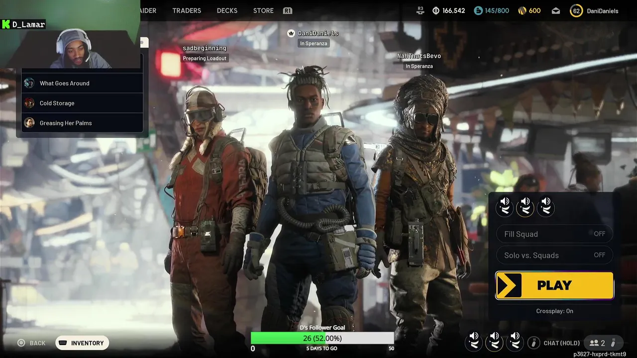Click the BACK button
This screenshot has width=637, height=358.
37,343
